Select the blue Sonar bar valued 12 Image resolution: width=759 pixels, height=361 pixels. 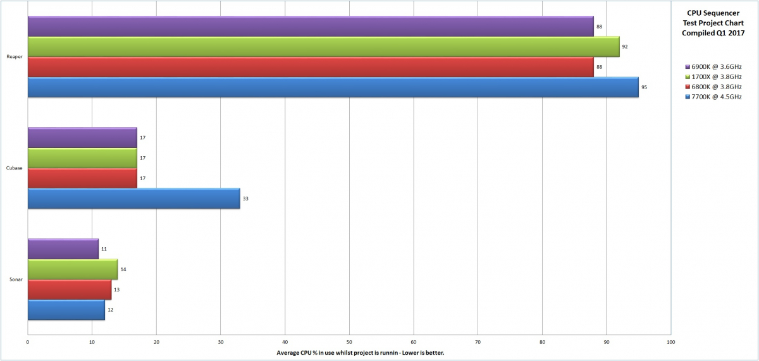66,310
